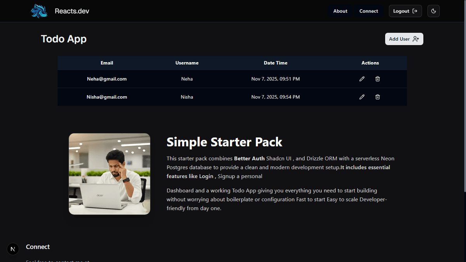Select the Nisha username cell
Viewport: 466px width, 262px height.
tap(187, 97)
